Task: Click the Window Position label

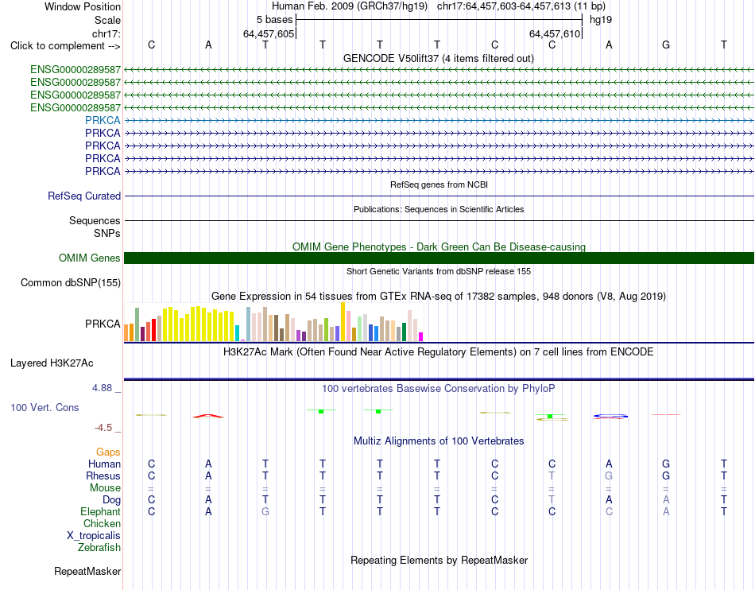Action: tap(83, 6)
